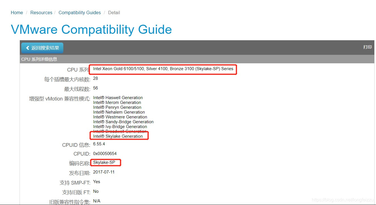
Task: Click Intel Haswell Generation entry
Action: coord(118,98)
